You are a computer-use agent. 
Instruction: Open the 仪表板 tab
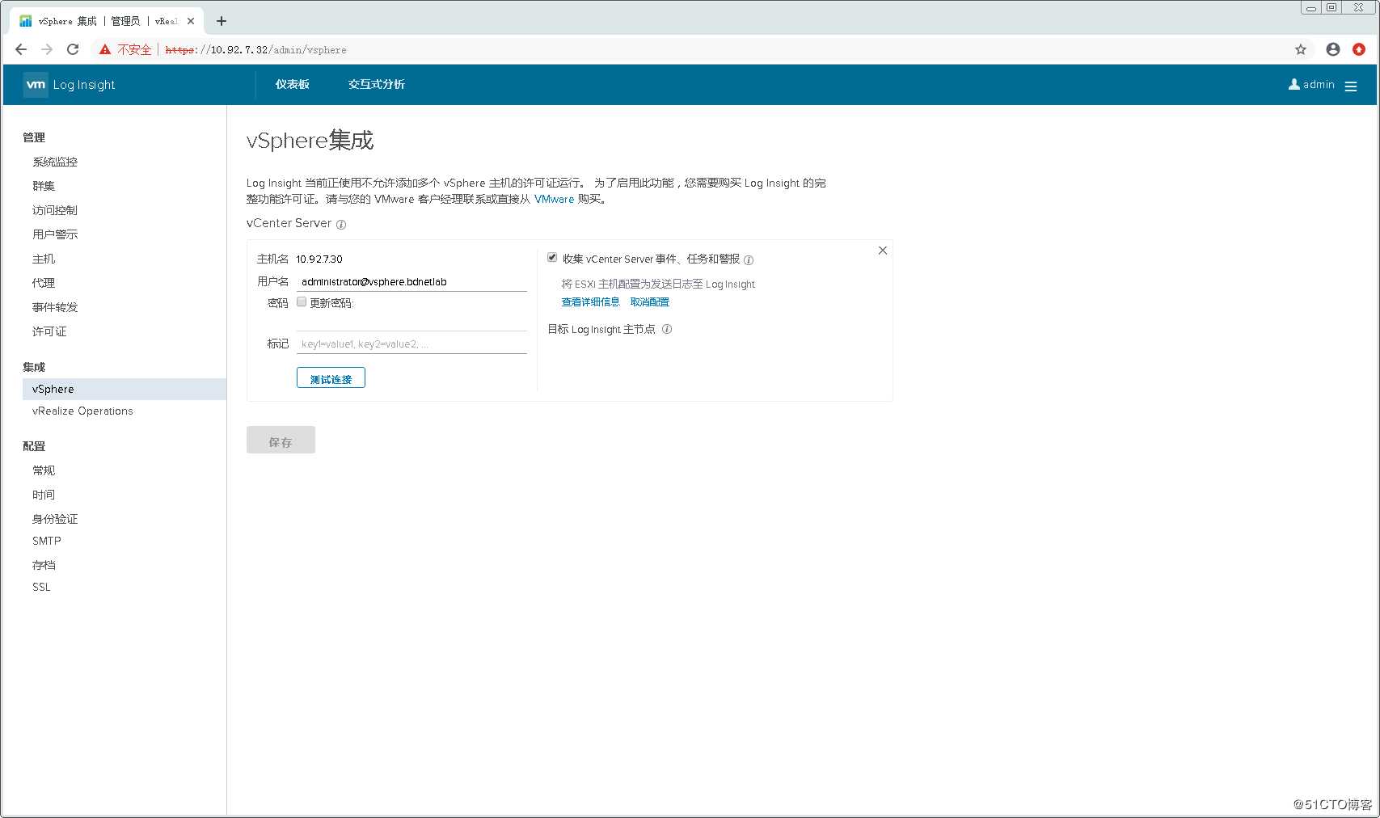(x=292, y=84)
